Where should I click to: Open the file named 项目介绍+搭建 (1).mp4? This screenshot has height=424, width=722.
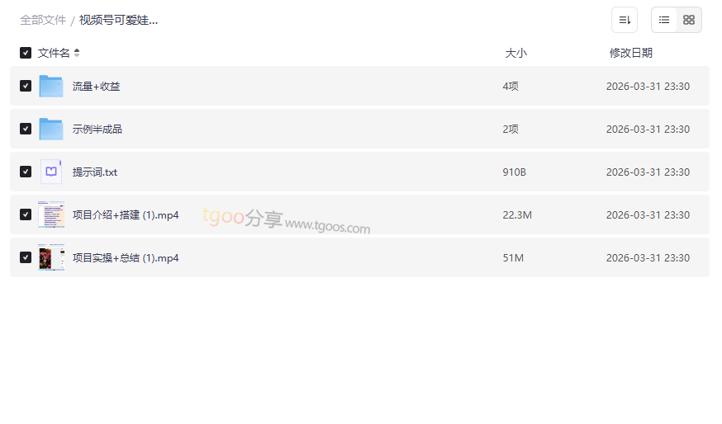tap(126, 214)
